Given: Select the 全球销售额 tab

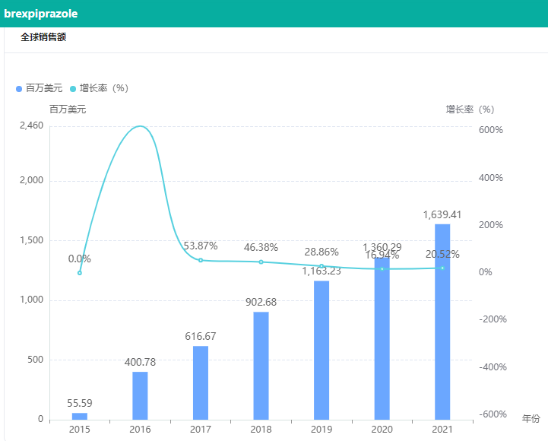Looking at the screenshot, I should [43, 37].
